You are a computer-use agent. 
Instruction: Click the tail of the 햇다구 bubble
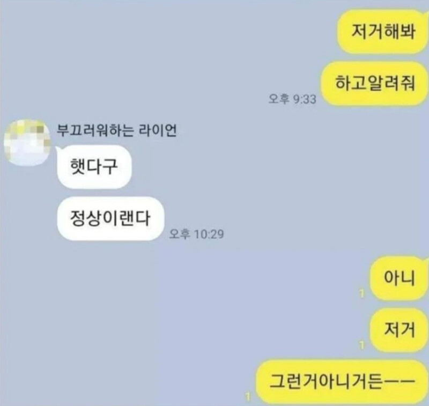click(x=58, y=149)
